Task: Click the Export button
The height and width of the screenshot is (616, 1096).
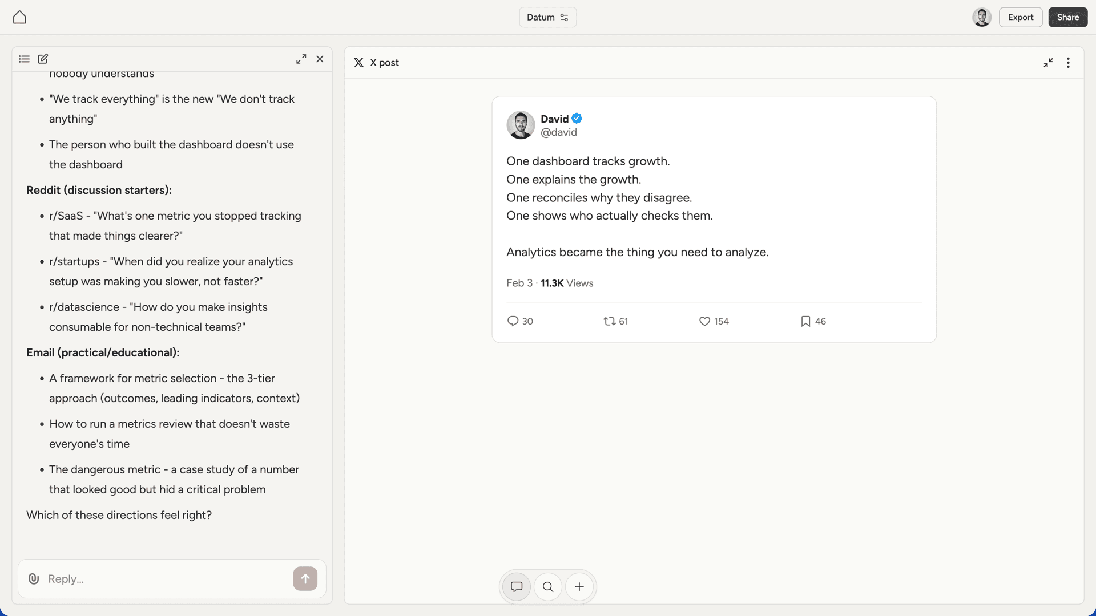Action: pos(1021,17)
